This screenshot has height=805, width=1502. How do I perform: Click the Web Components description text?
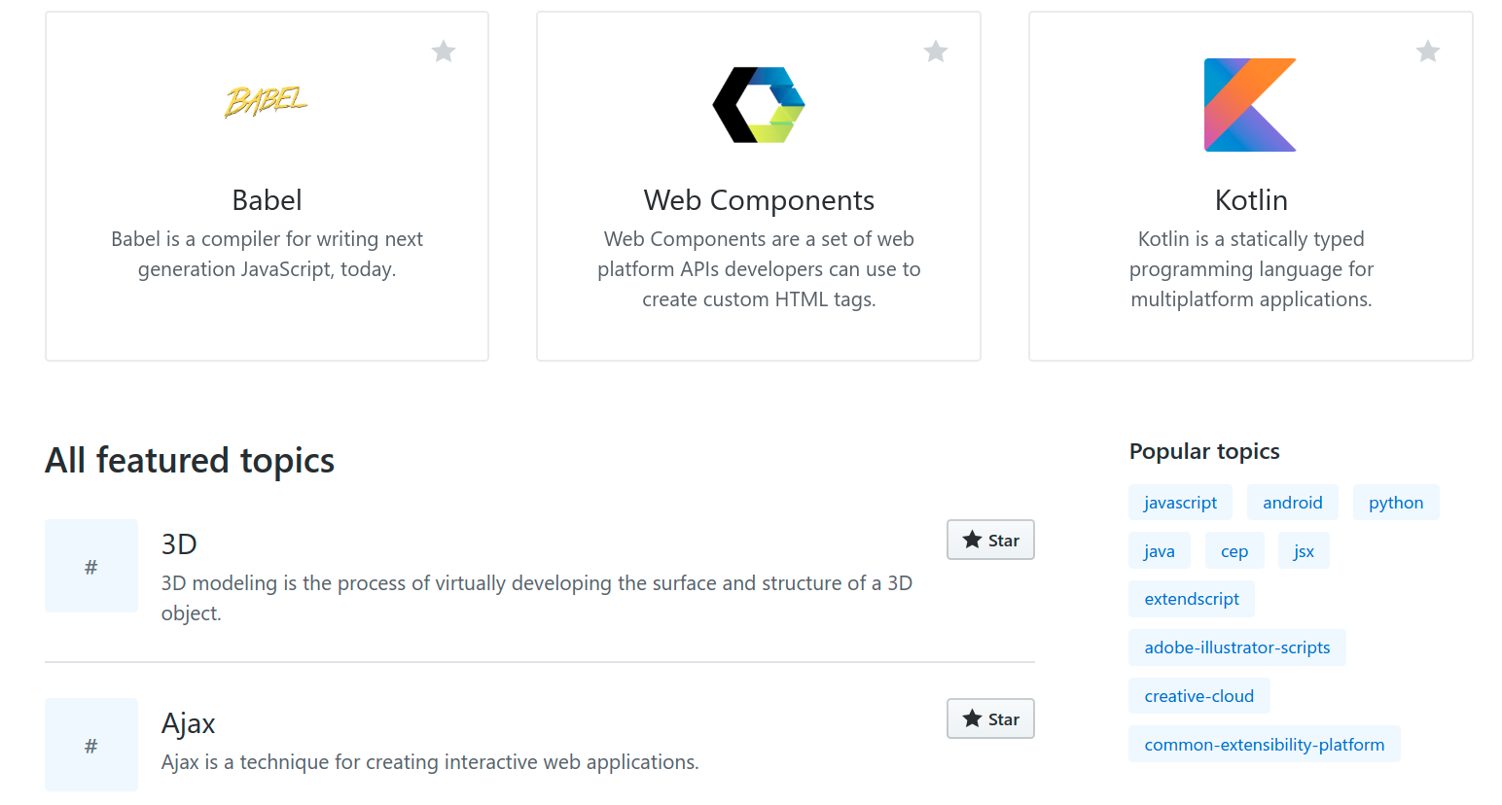(759, 269)
